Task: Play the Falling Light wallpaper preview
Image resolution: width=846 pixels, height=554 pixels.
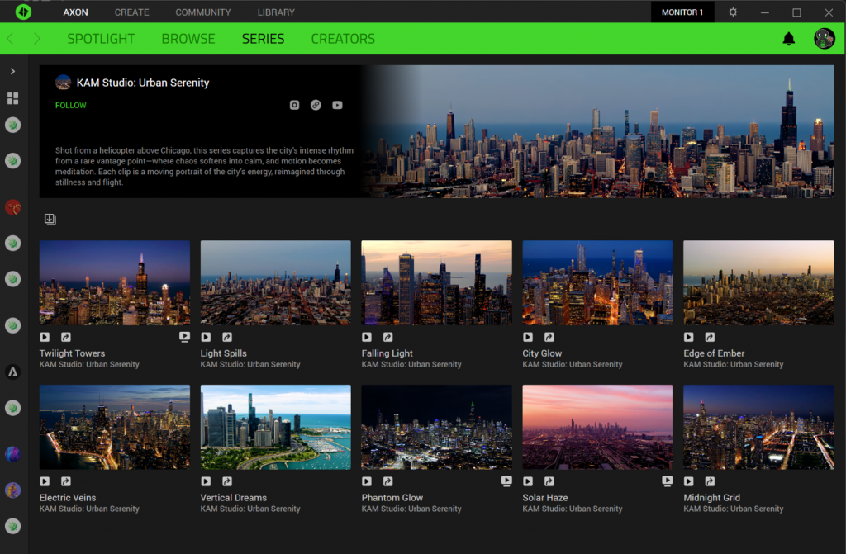Action: 367,337
